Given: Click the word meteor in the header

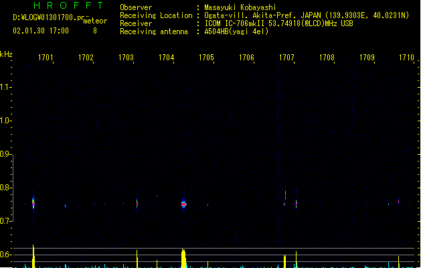Looking at the screenshot, I should (x=95, y=21).
